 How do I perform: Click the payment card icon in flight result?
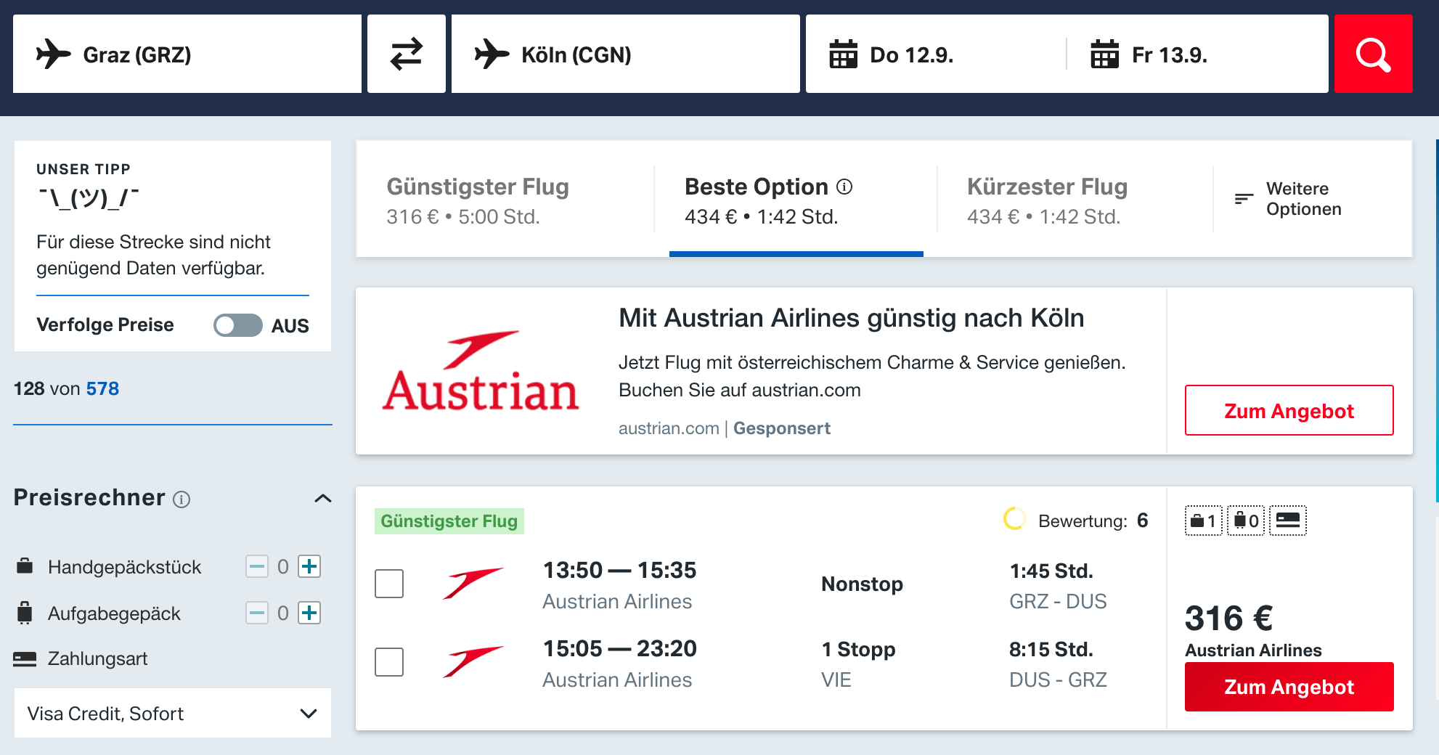click(x=1288, y=521)
